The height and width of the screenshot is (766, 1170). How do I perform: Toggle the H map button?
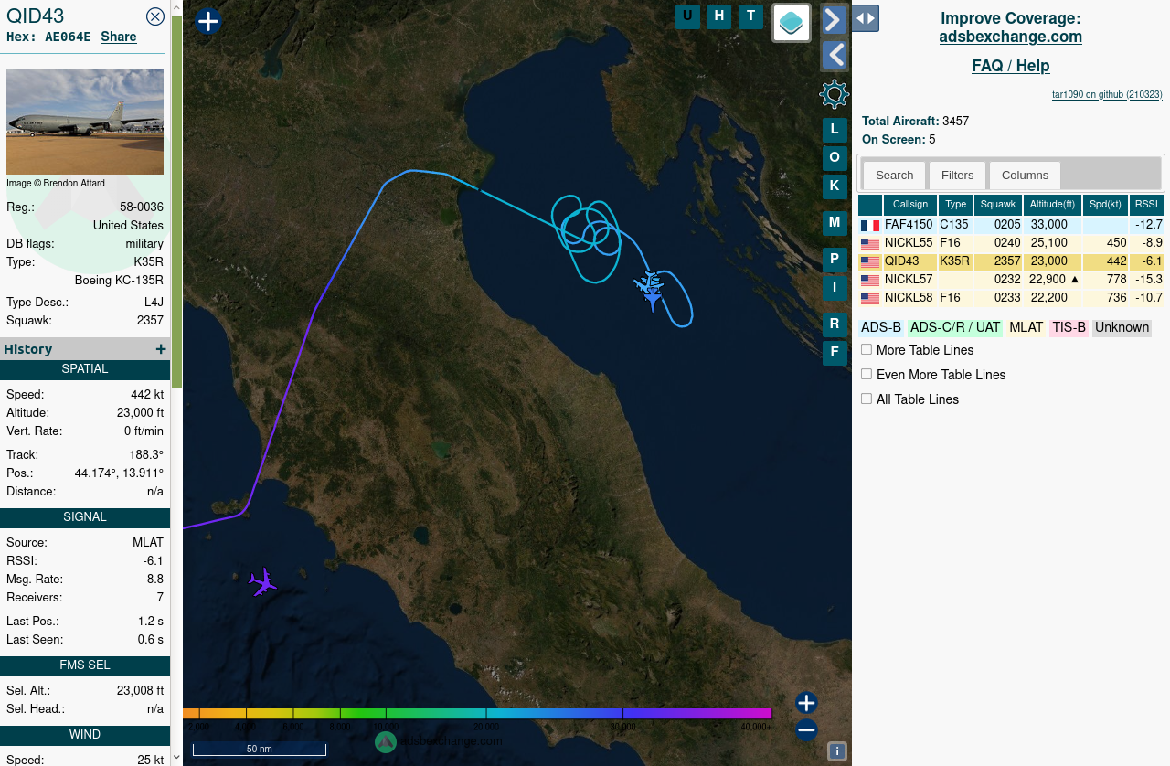tap(719, 16)
